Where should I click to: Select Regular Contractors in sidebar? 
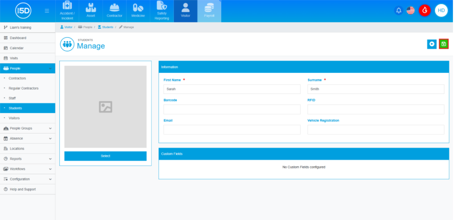coord(23,88)
